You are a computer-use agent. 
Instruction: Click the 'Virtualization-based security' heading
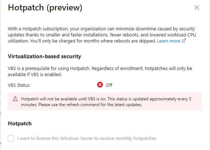click(44, 56)
